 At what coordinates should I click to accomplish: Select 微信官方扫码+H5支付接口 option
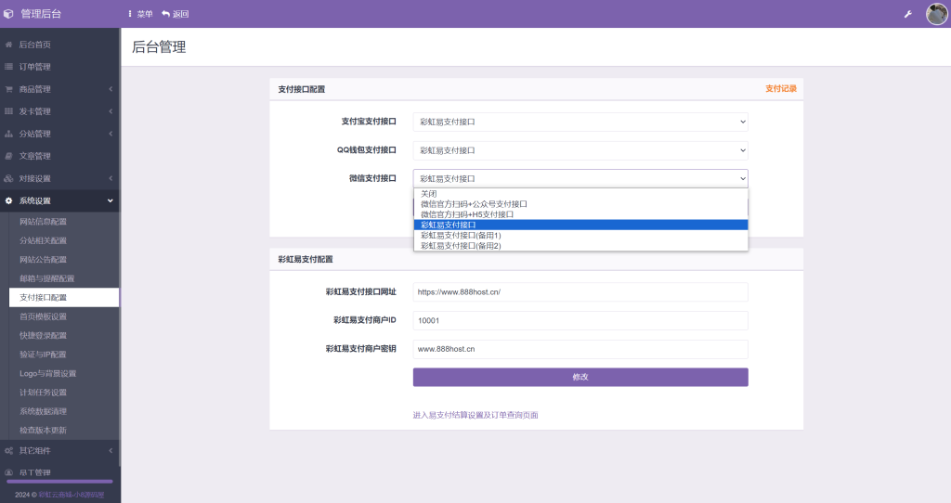point(580,214)
